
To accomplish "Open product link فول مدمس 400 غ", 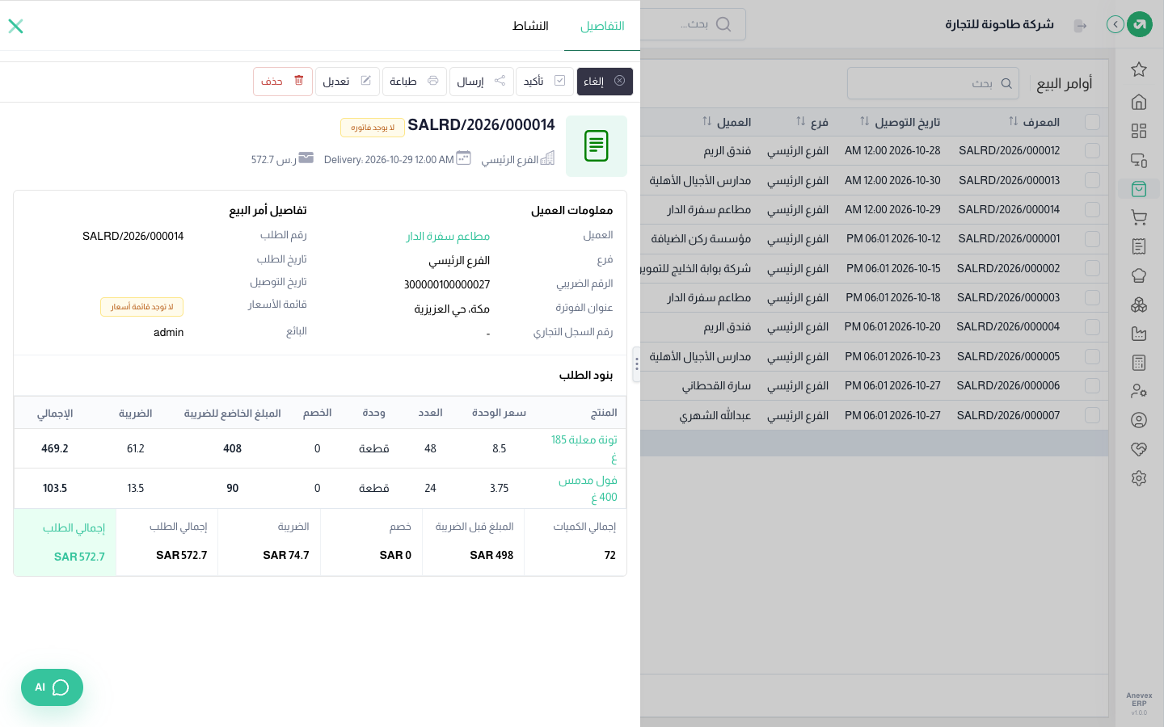I will [x=588, y=489].
